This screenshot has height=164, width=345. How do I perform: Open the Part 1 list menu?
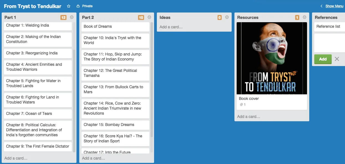(x=72, y=17)
